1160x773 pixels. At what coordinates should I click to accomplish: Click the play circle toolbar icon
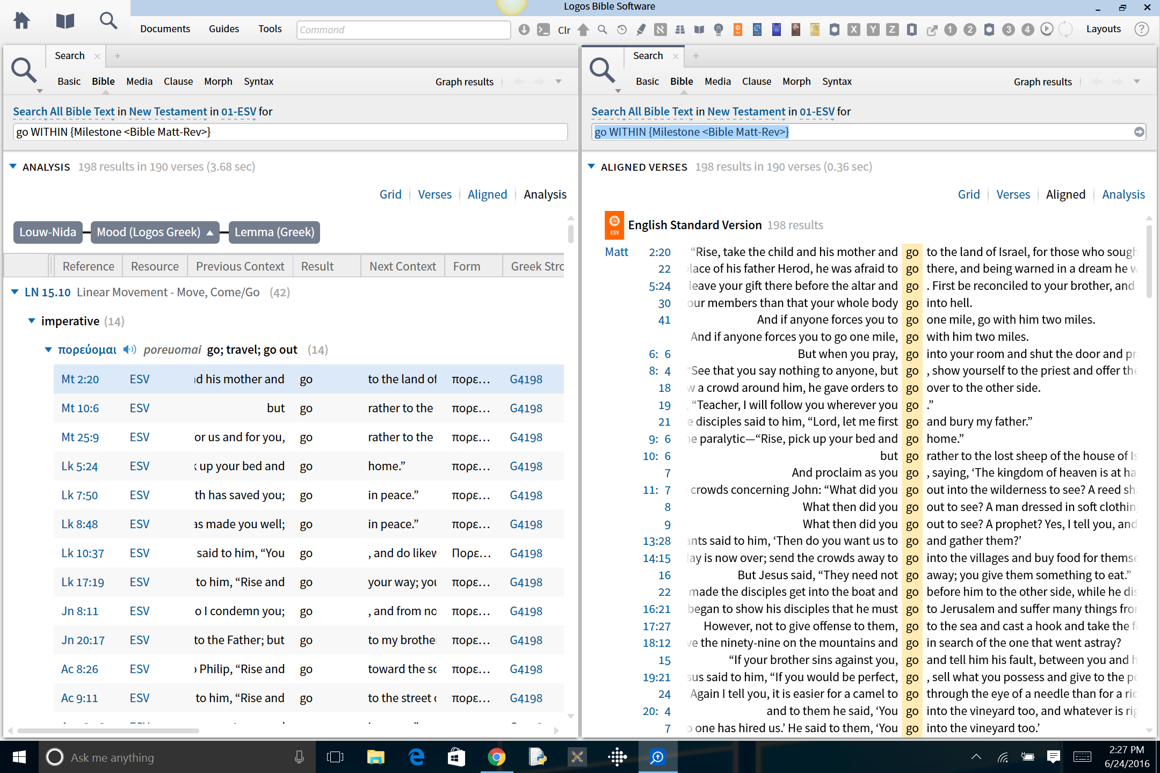pos(1047,29)
